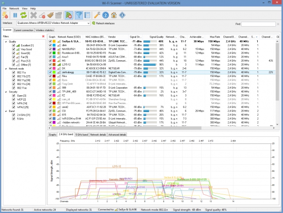Viewport: 283px width, 213px height.
Task: Close Filters panel with red X
Action: [43, 36]
